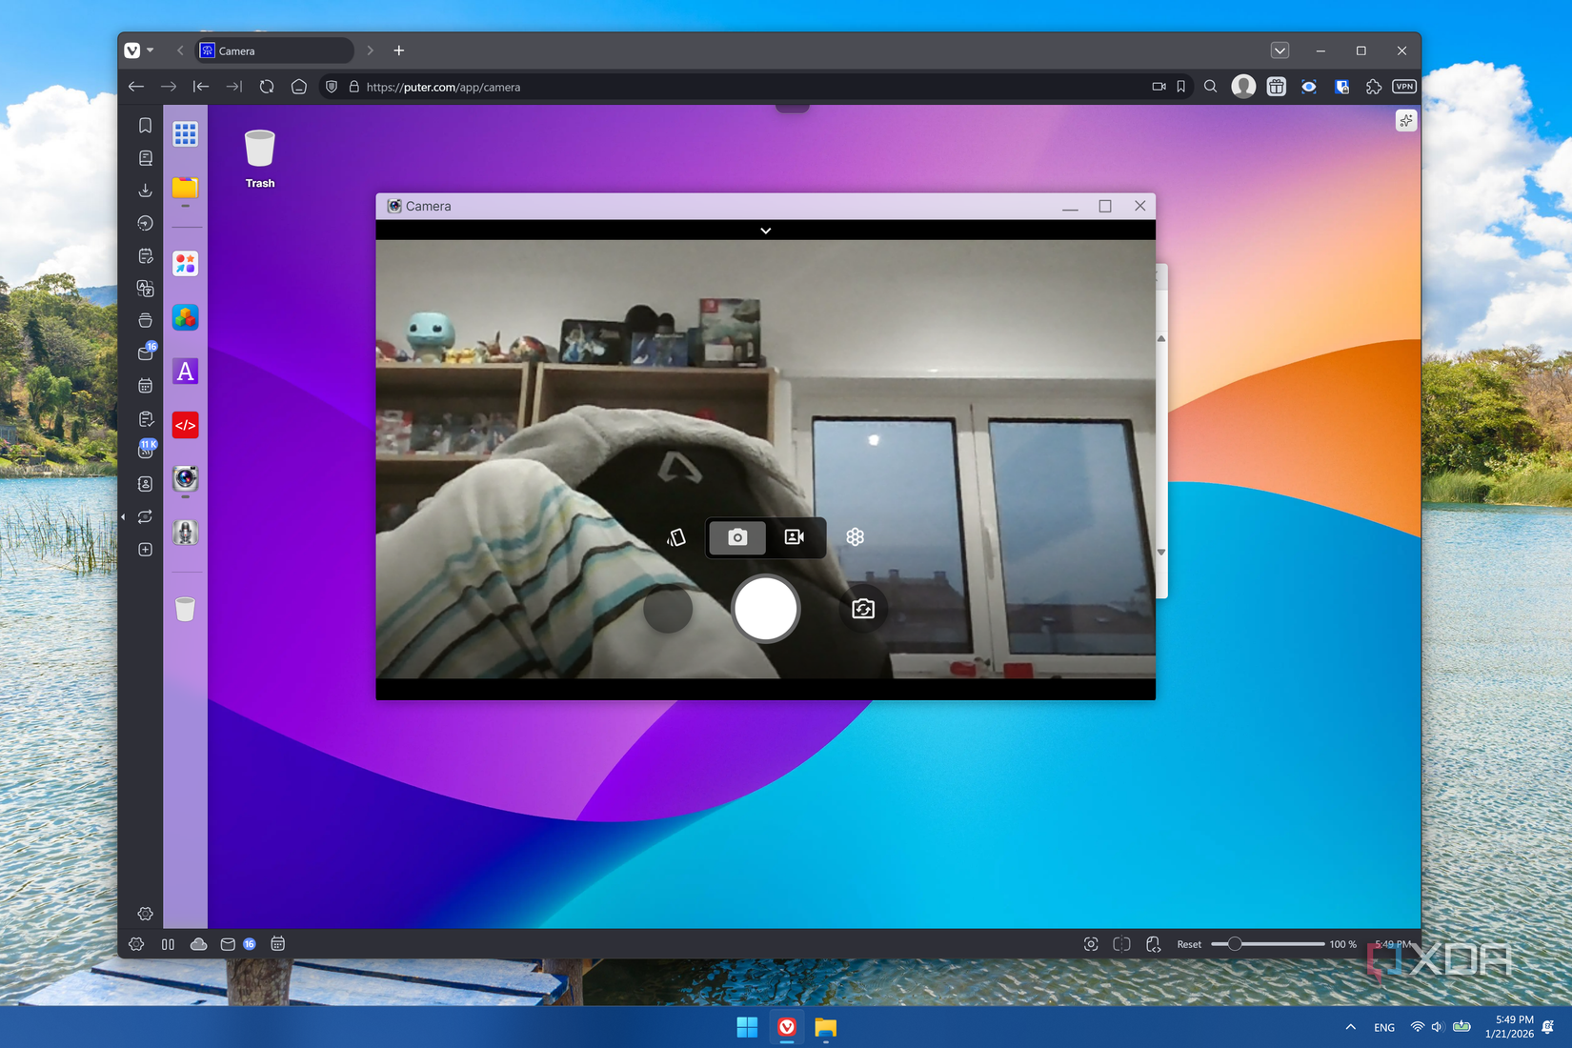Adjust the page zoom slider
The width and height of the screenshot is (1572, 1048).
(x=1268, y=944)
